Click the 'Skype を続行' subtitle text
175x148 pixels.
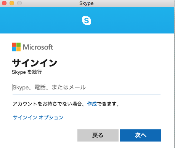(x=27, y=72)
